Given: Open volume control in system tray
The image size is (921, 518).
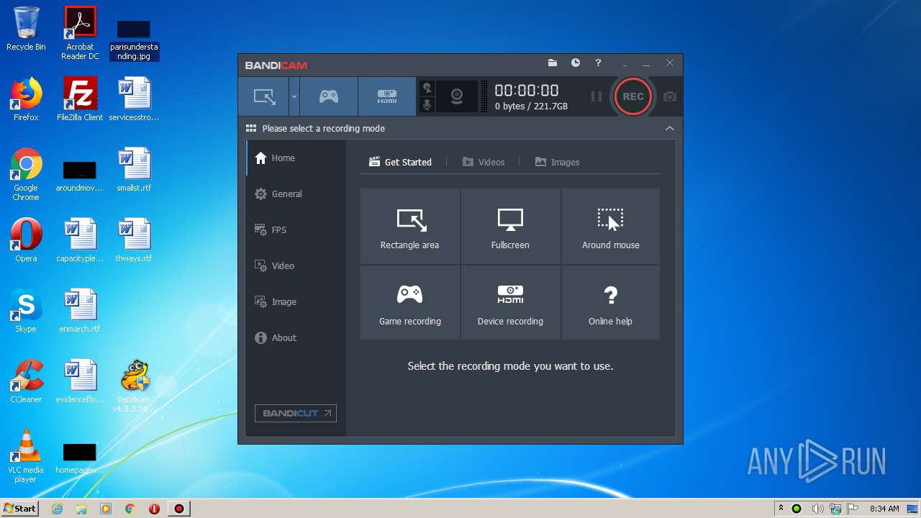Looking at the screenshot, I should click(x=818, y=509).
